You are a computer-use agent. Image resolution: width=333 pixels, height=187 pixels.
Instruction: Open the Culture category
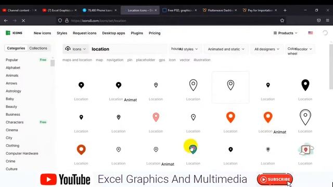coord(11,169)
